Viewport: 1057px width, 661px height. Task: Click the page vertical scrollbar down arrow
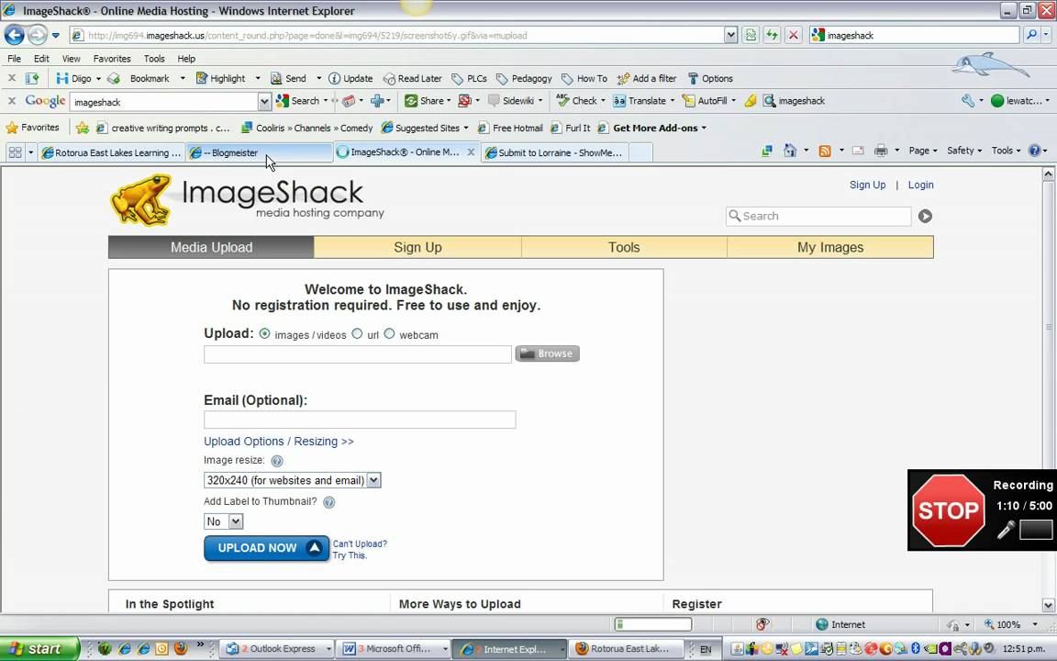[1048, 605]
